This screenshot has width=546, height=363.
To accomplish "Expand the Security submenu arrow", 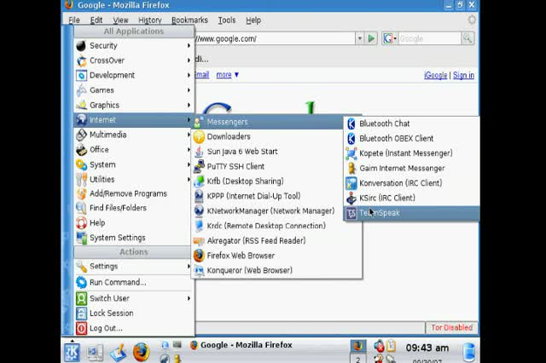I will (189, 45).
